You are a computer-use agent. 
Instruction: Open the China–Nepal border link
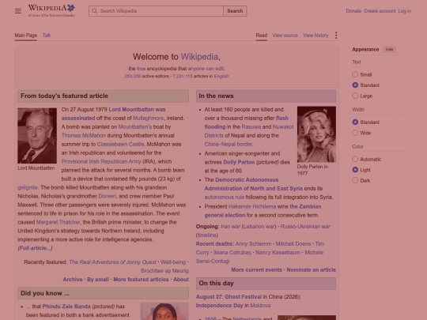229,145
